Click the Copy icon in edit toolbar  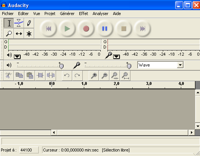pos(19,76)
